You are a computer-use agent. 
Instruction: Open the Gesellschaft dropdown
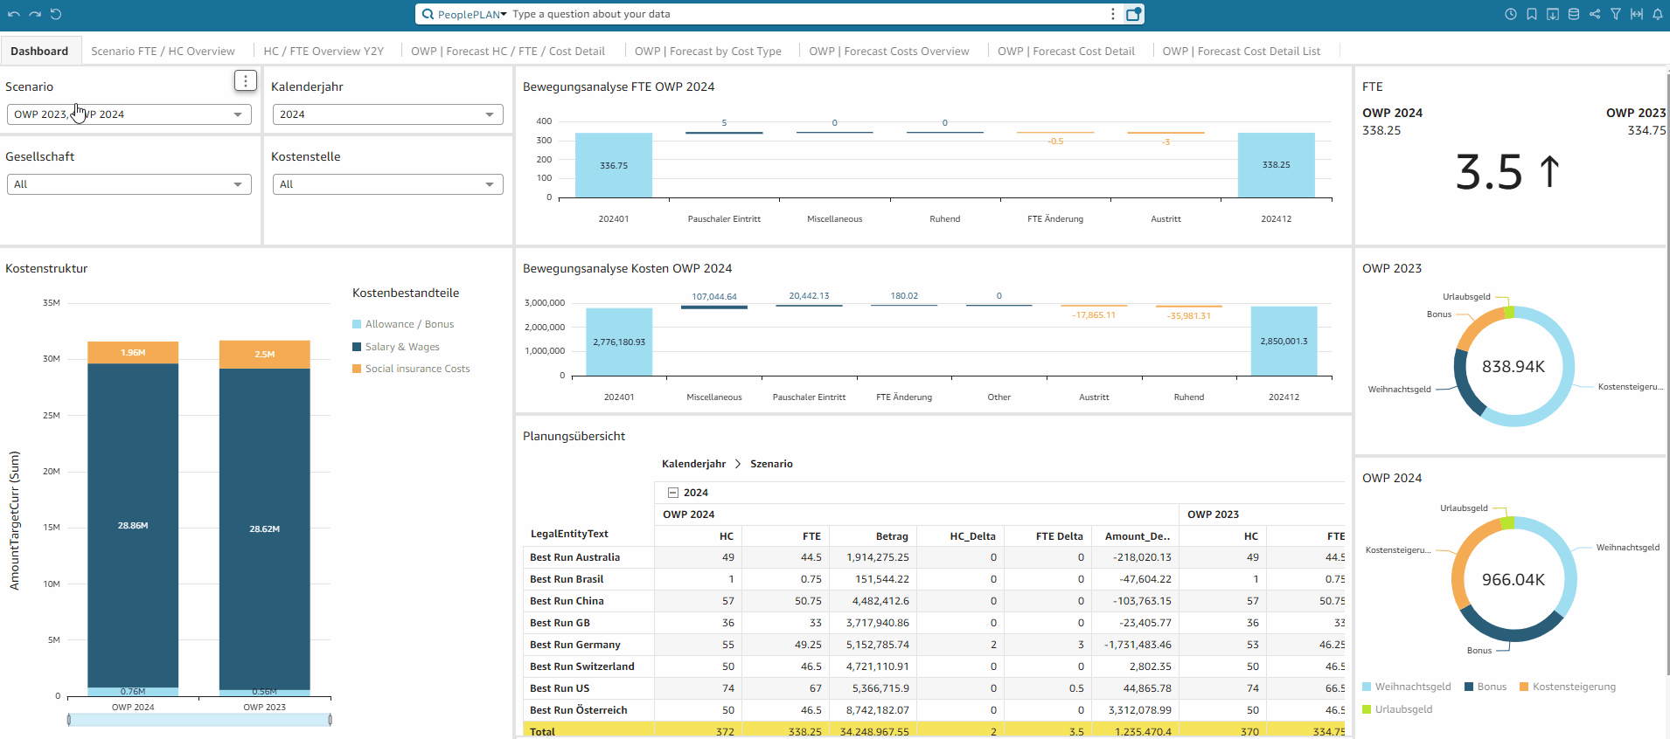coord(129,184)
